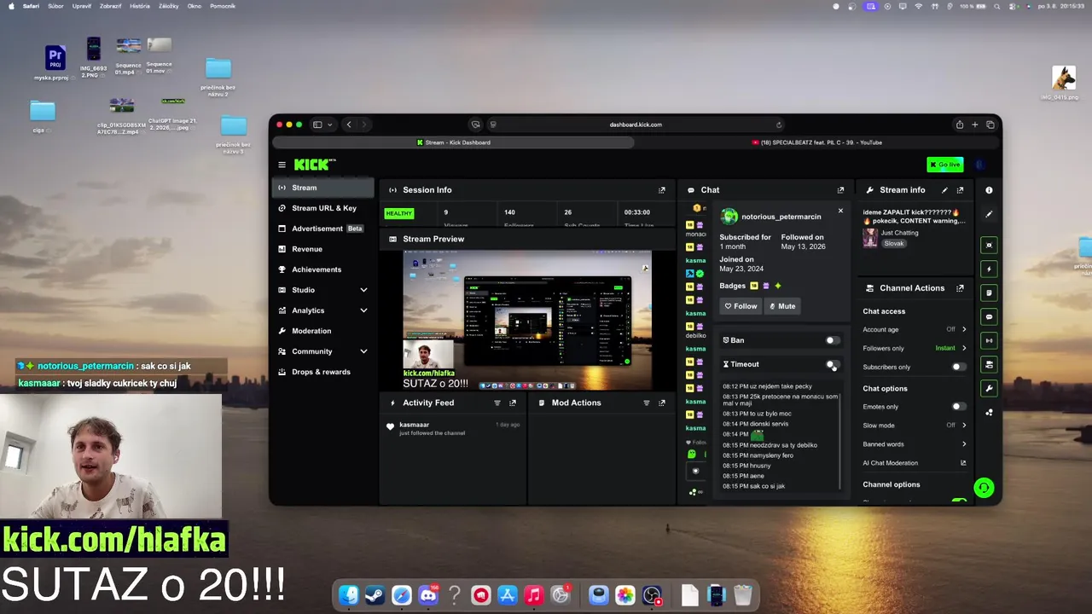
Task: Click the pencil icon in the right rail
Action: click(x=989, y=214)
